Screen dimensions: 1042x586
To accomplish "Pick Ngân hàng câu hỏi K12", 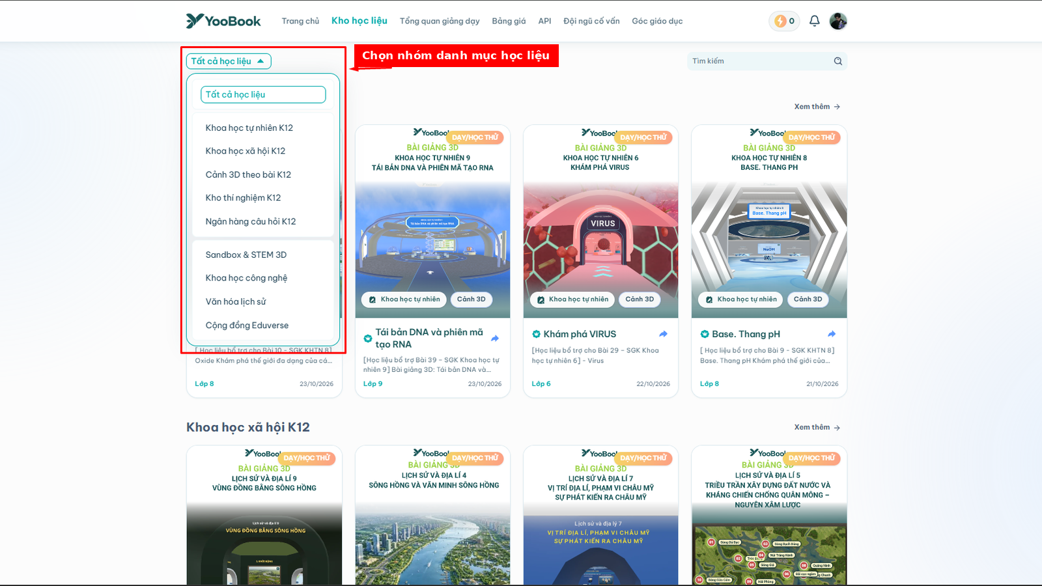I will click(251, 221).
